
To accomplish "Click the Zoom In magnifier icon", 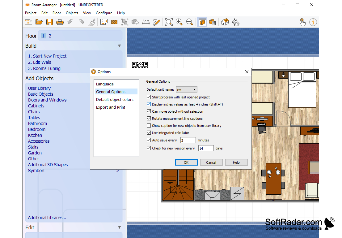I will [x=179, y=22].
